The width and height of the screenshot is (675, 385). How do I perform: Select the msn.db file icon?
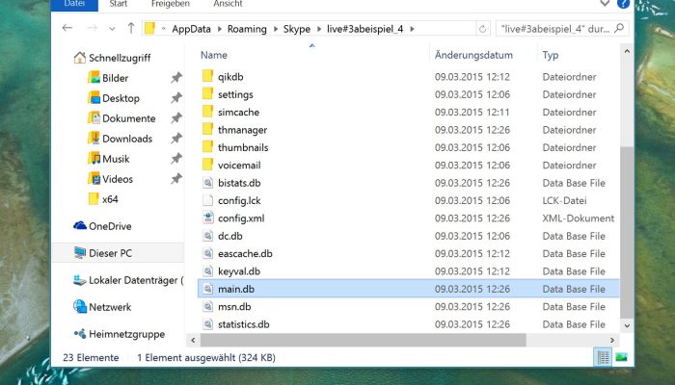(x=208, y=306)
